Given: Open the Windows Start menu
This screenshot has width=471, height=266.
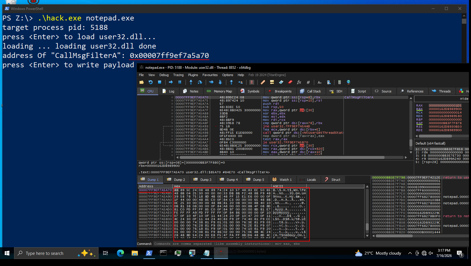Looking at the screenshot, I should [x=7, y=253].
